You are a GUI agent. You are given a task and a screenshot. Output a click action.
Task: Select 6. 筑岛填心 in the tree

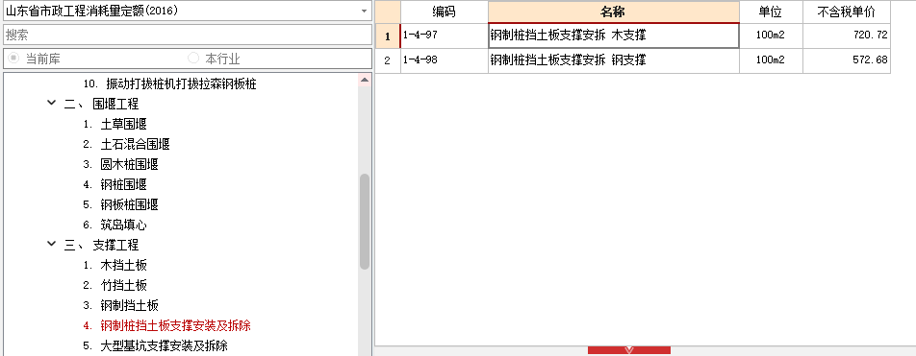click(114, 225)
